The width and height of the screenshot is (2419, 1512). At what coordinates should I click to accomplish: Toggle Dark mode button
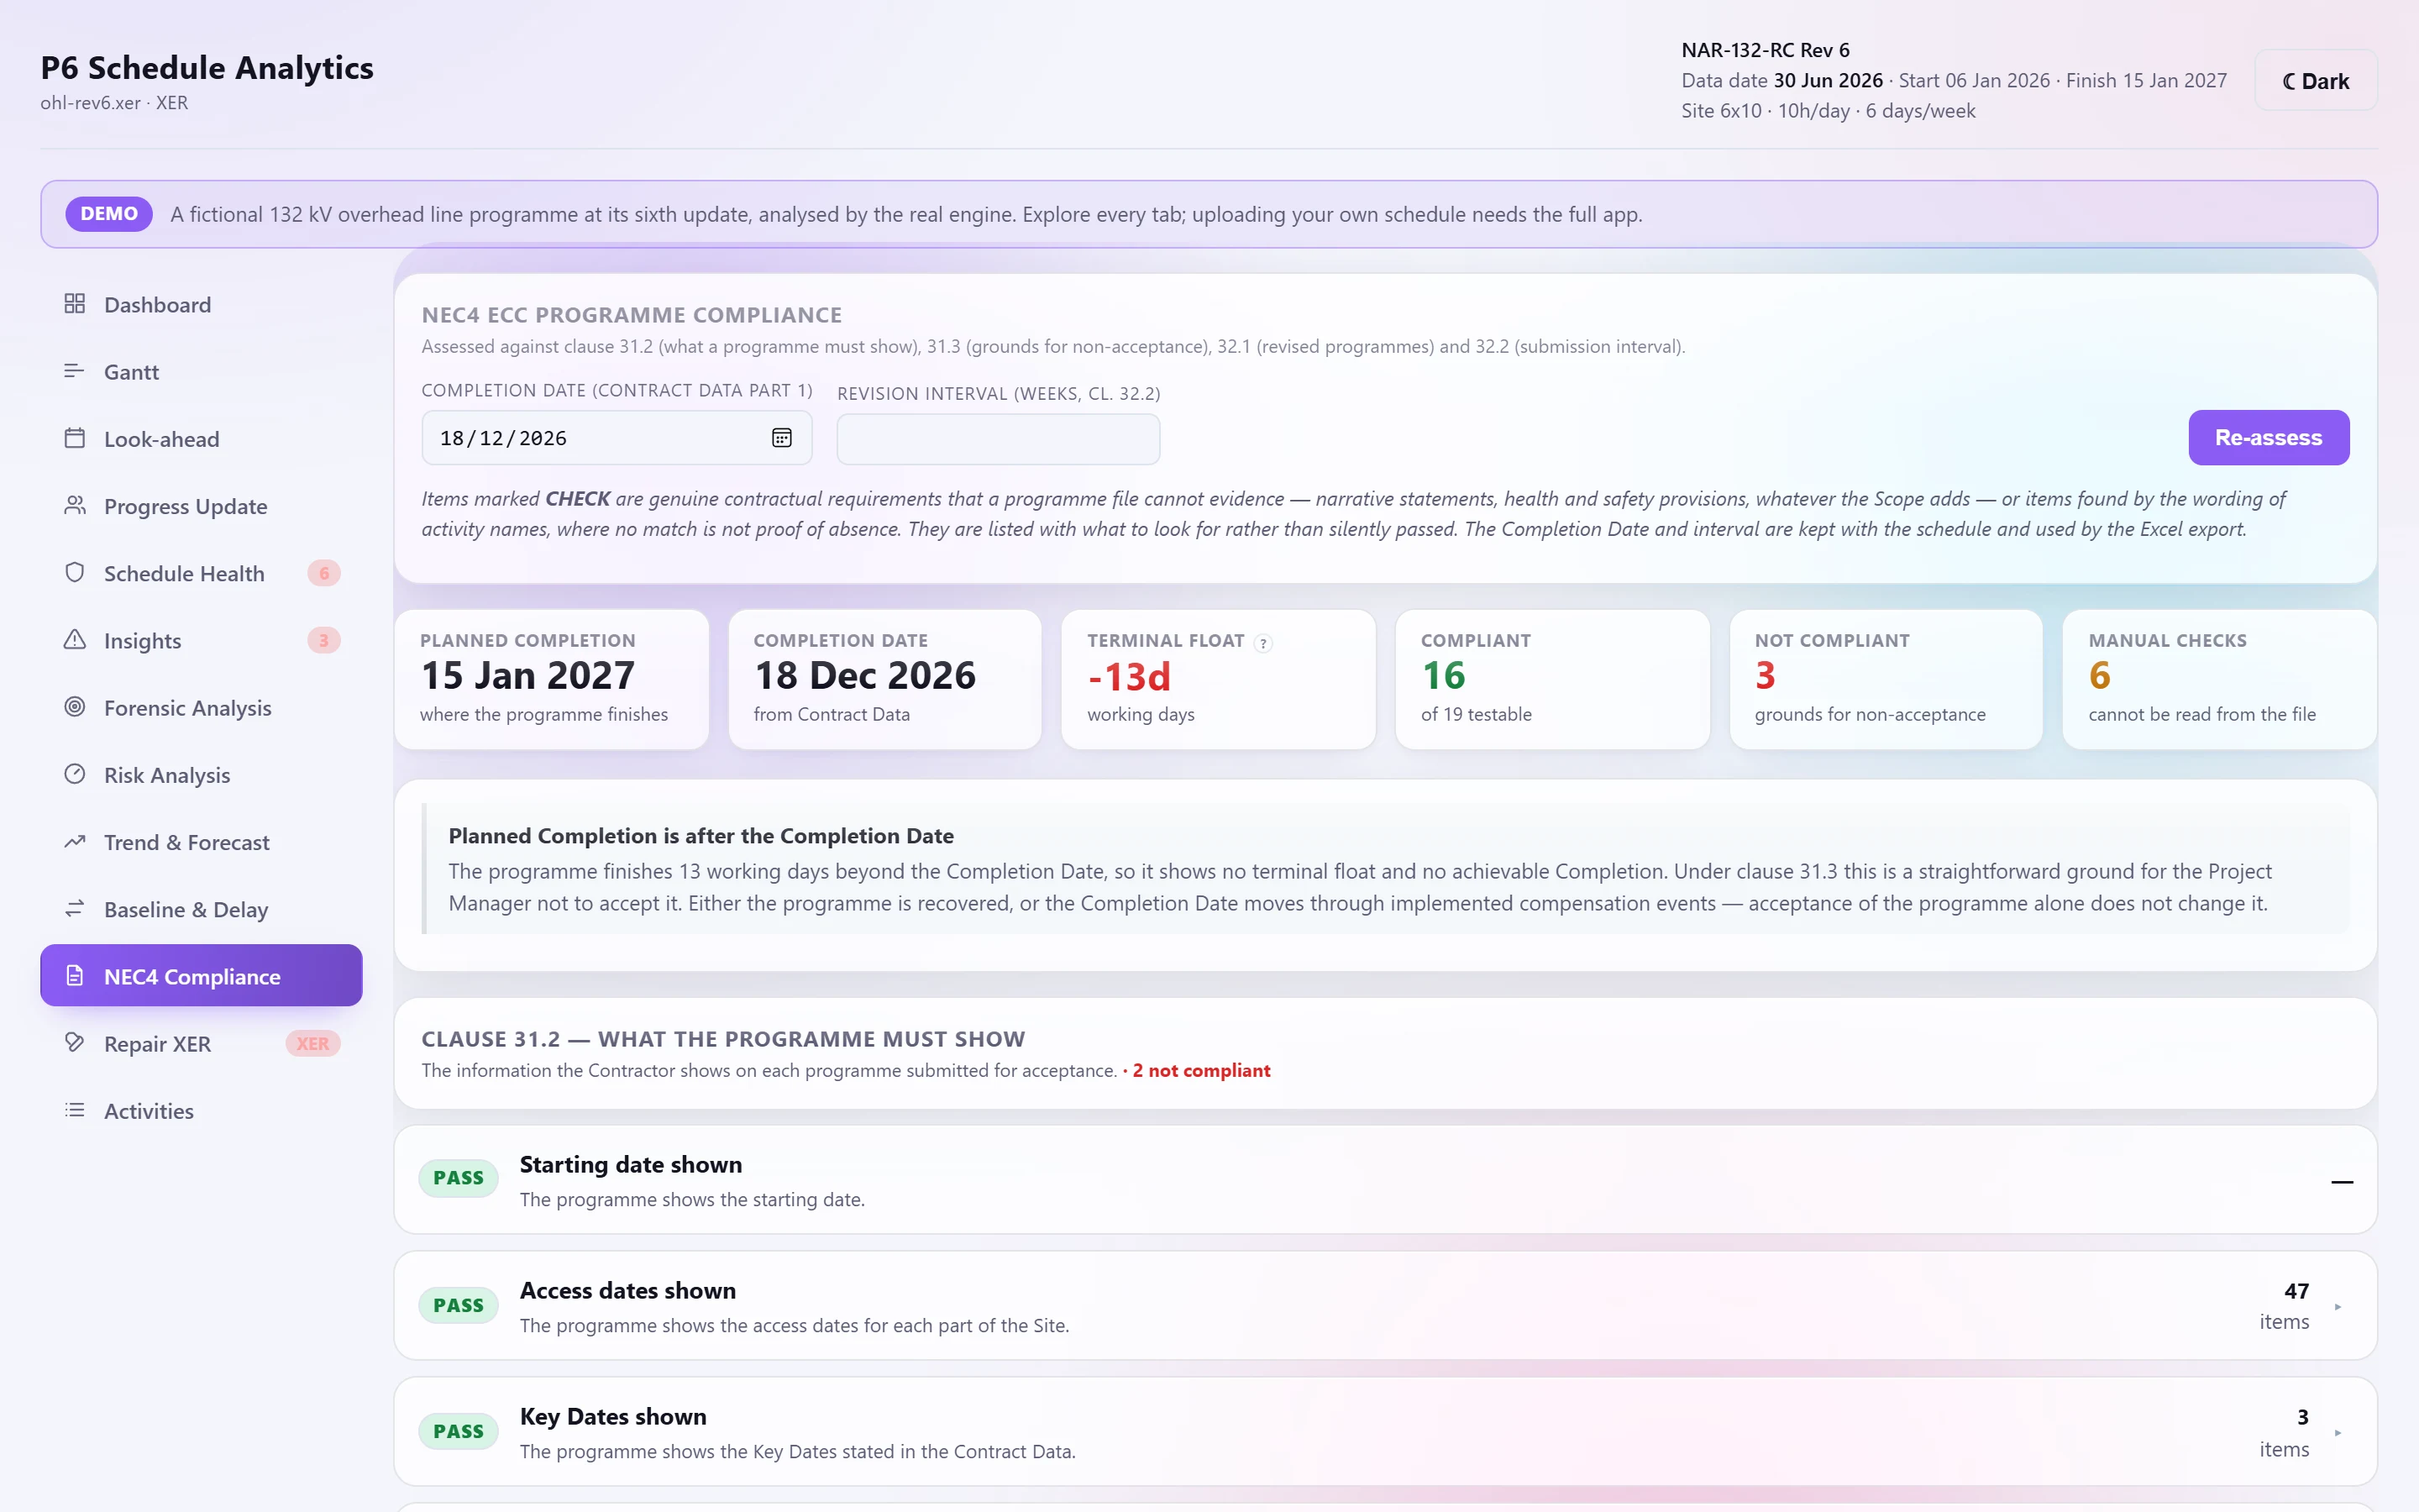click(2316, 81)
